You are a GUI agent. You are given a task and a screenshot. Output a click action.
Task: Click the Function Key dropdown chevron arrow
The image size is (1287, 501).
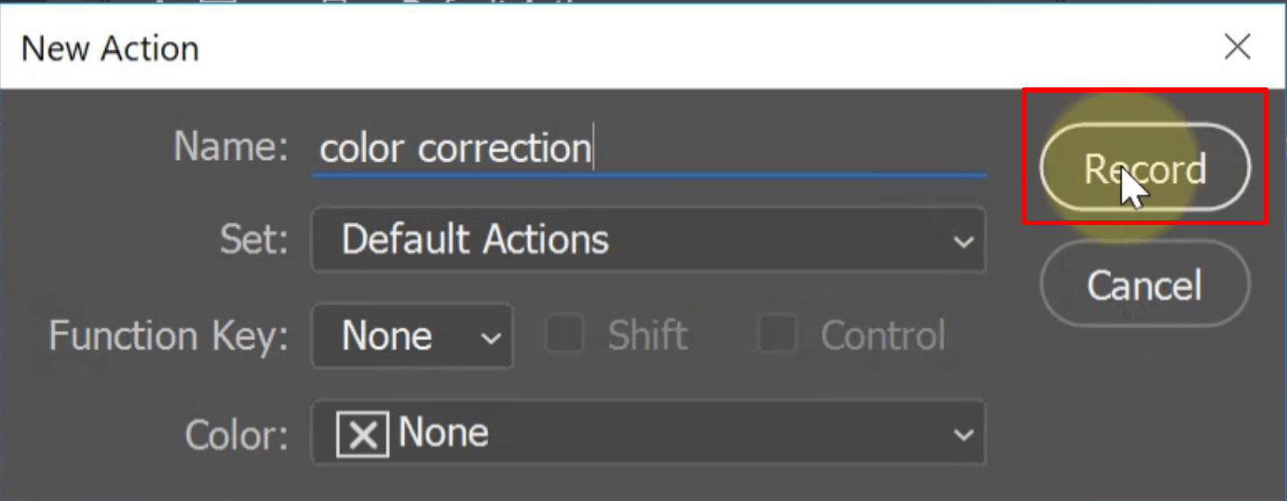click(491, 337)
